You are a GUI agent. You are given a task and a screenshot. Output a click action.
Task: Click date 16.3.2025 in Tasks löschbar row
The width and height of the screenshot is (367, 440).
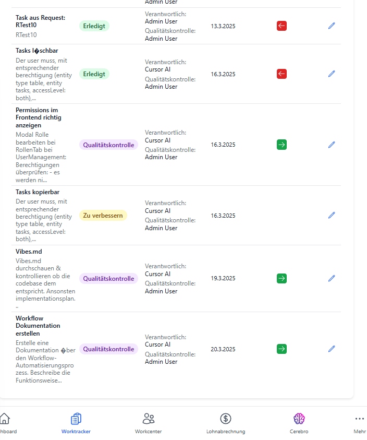[x=223, y=74]
